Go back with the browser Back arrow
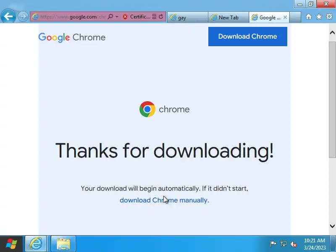 click(x=8, y=16)
